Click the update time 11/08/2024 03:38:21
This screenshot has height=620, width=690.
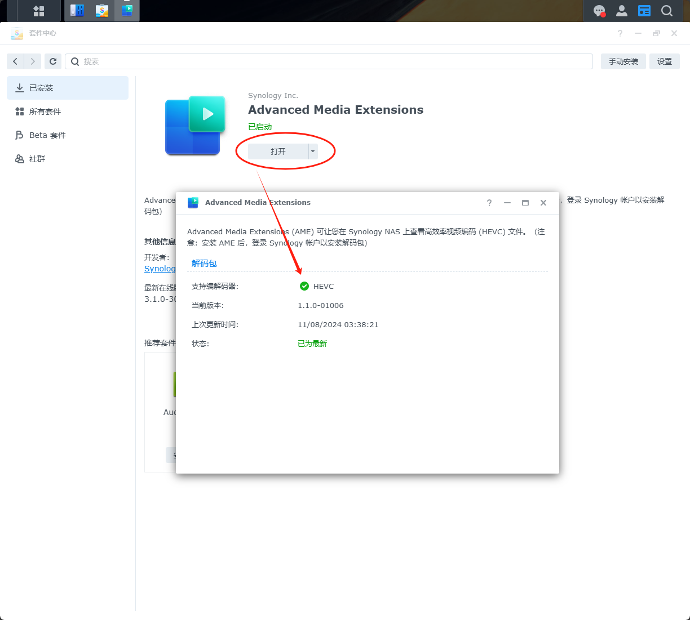coord(338,324)
